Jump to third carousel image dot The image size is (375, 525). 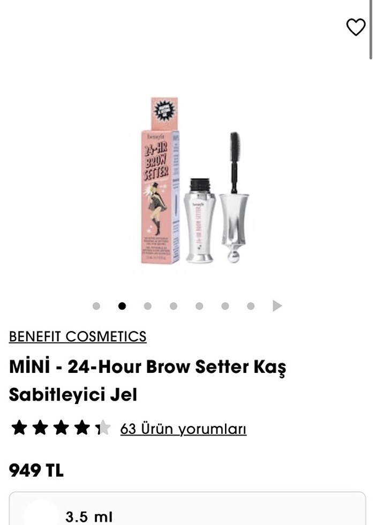(x=148, y=306)
